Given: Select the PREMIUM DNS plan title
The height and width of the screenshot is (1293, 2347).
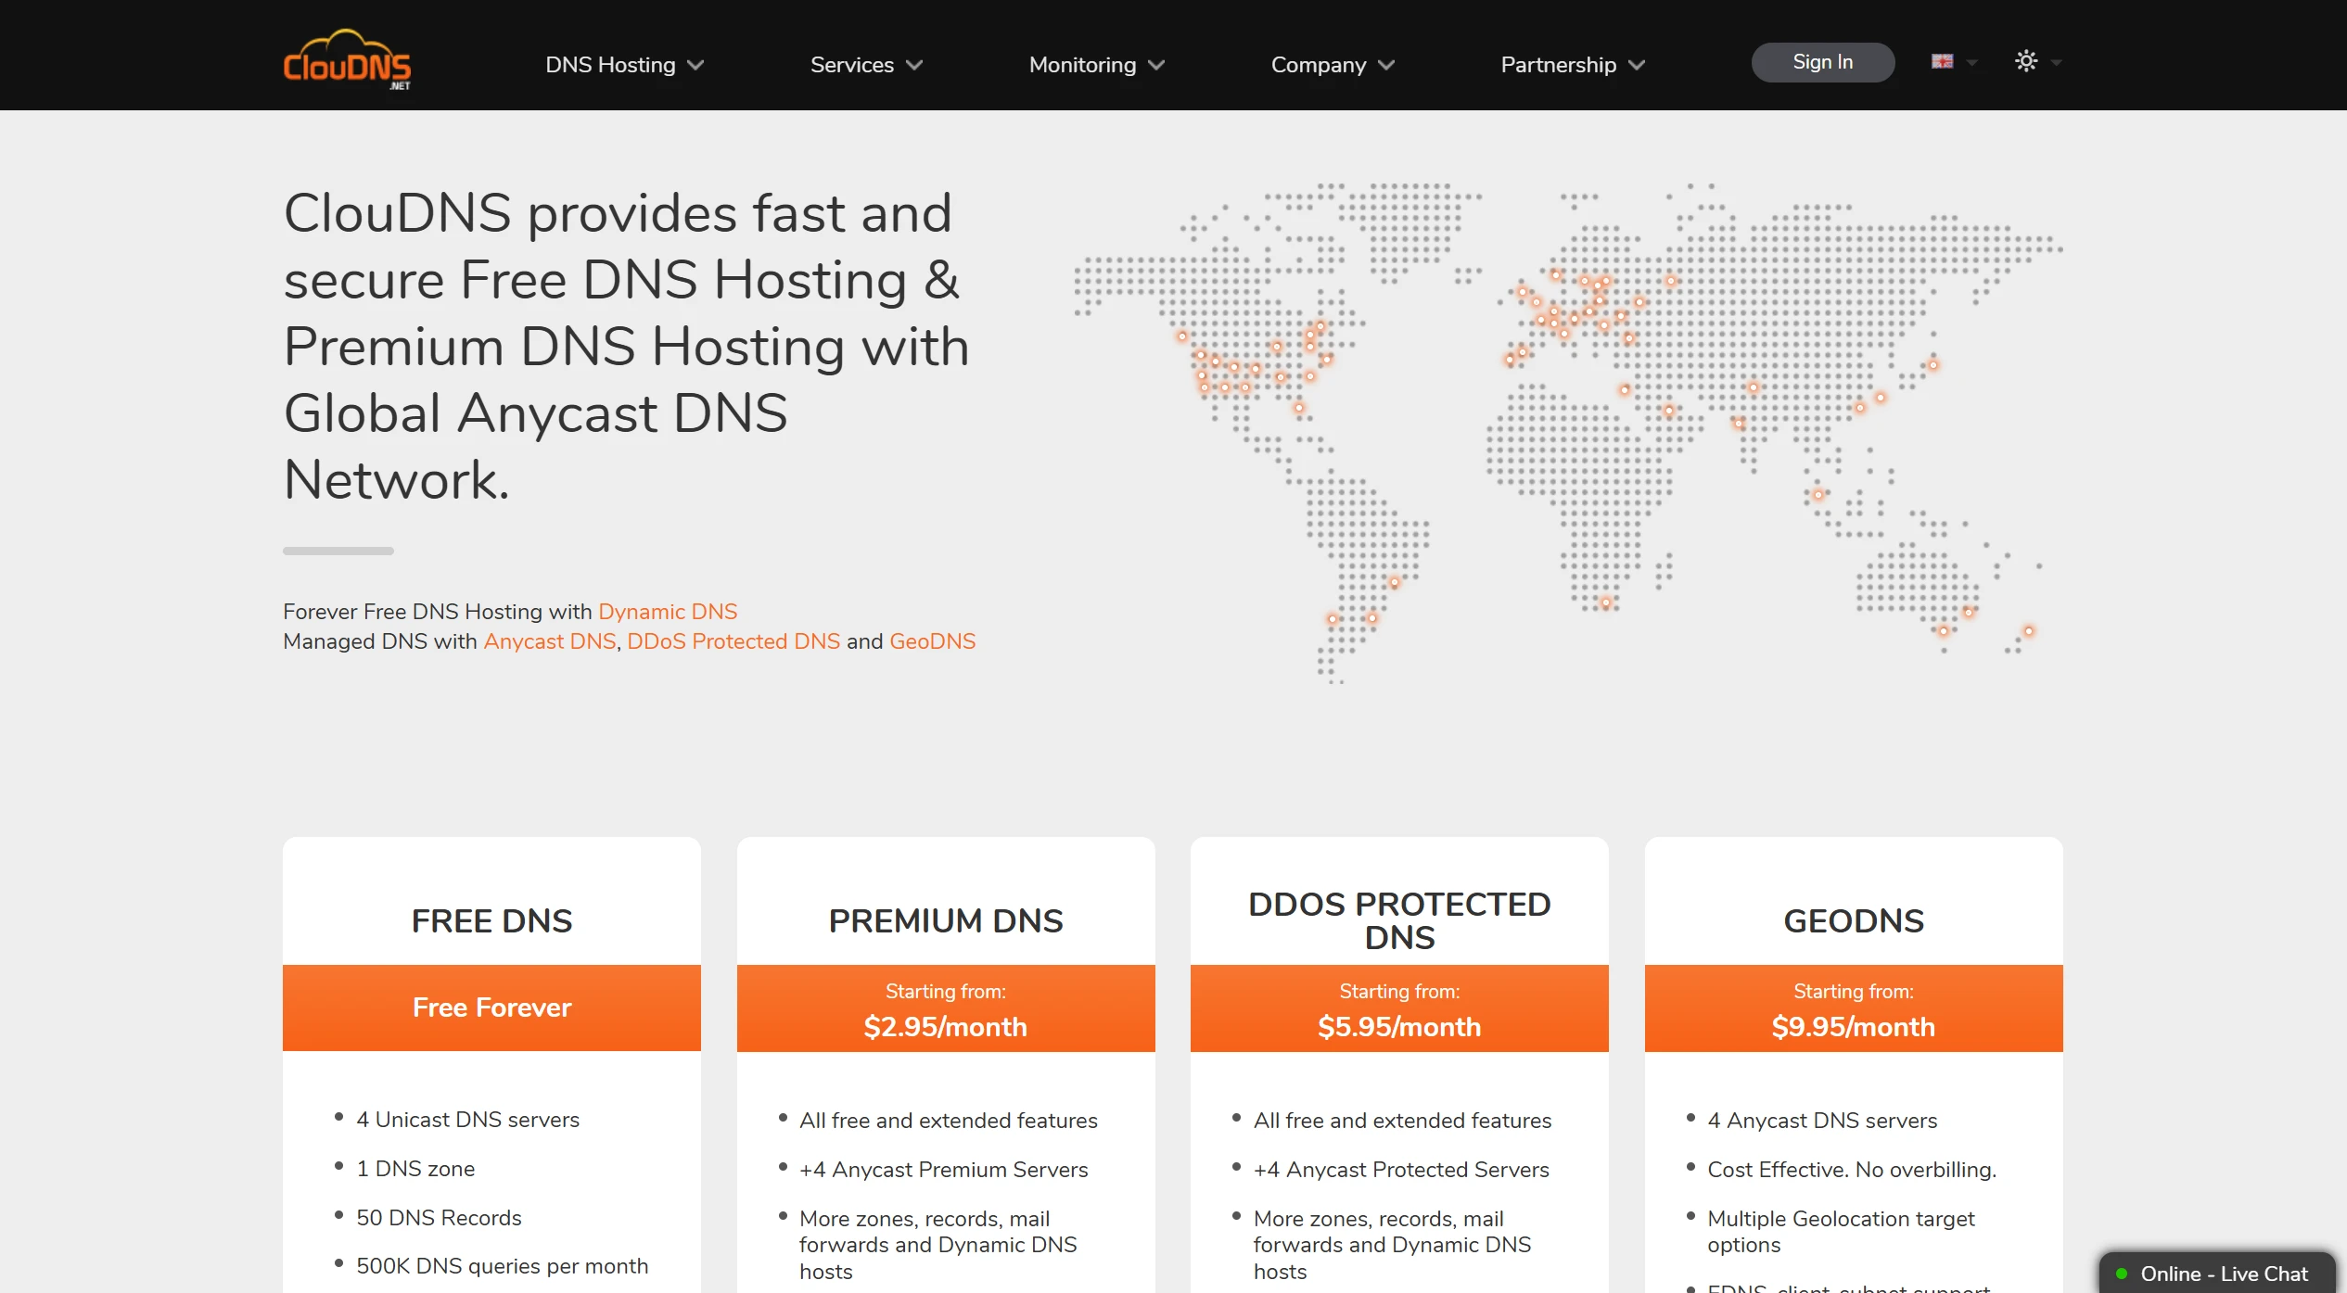Looking at the screenshot, I should pos(946,920).
